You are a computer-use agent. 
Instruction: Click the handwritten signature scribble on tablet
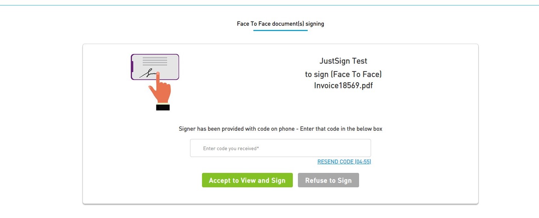pyautogui.click(x=148, y=74)
